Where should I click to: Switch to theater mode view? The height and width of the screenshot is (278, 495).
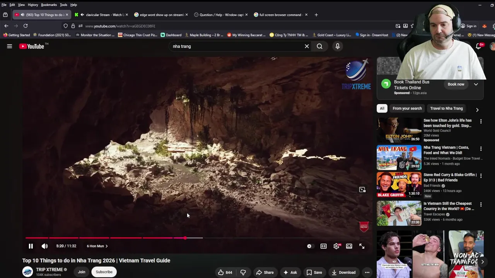[349, 246]
